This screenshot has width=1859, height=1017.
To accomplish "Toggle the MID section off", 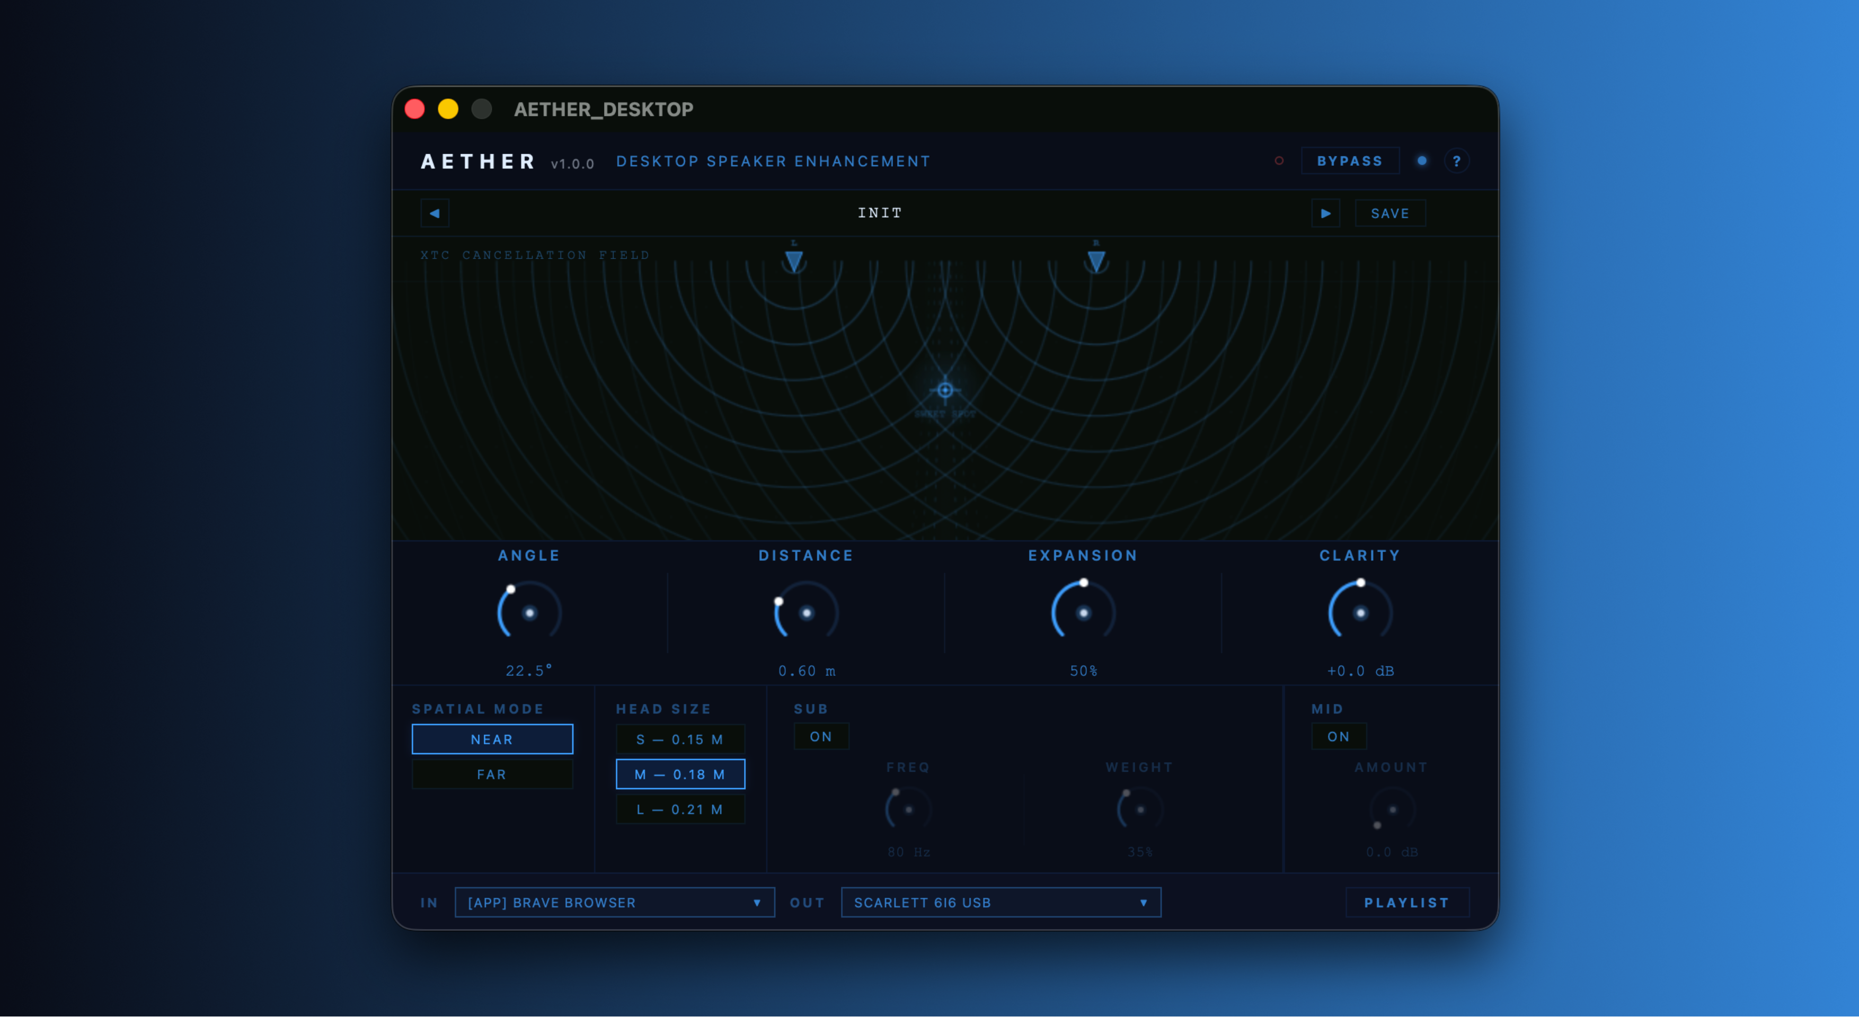I will point(1338,736).
